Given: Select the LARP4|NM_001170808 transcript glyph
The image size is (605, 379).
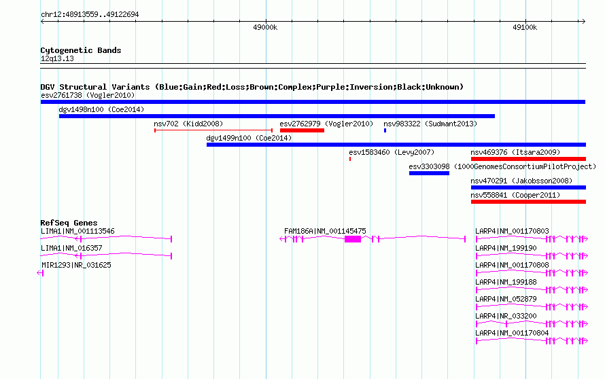Looking at the screenshot, I should 532,273.
